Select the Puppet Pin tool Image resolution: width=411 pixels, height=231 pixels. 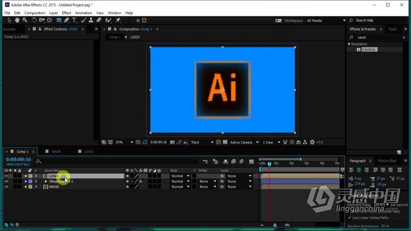pyautogui.click(x=118, y=20)
